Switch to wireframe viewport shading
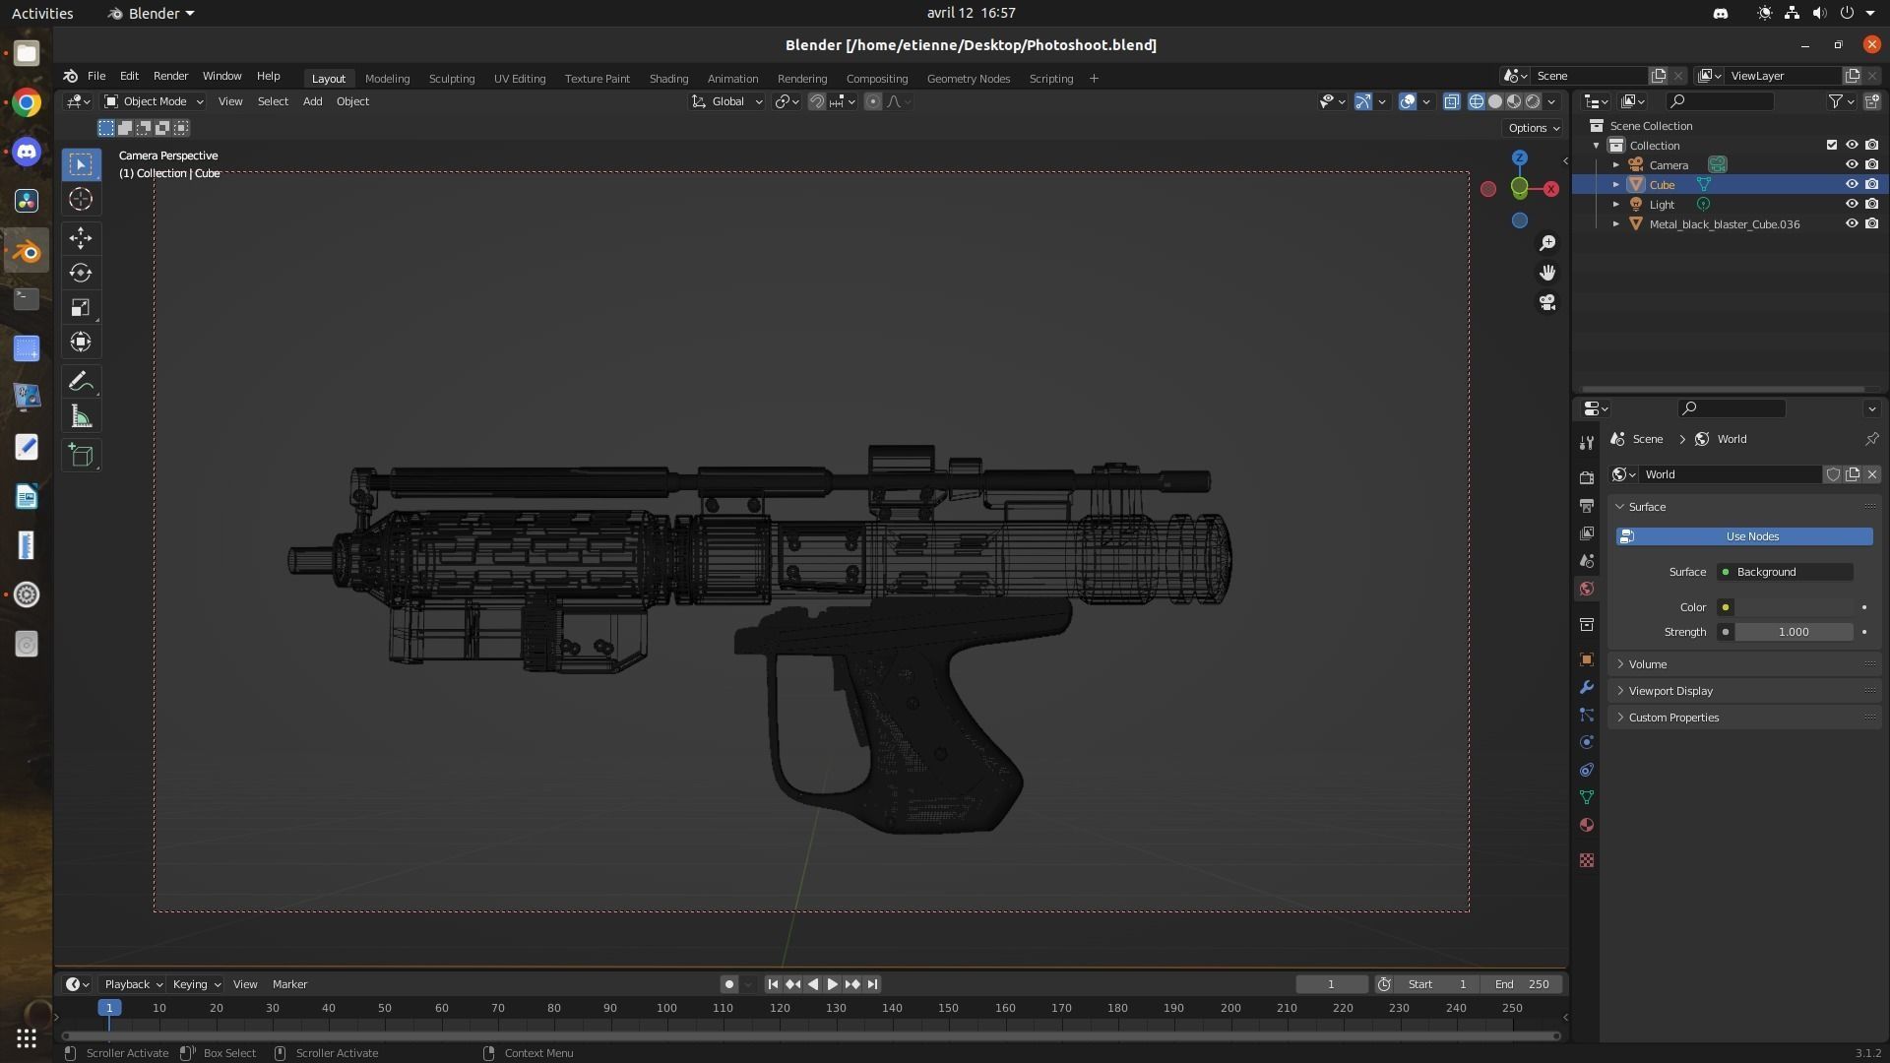 point(1477,100)
